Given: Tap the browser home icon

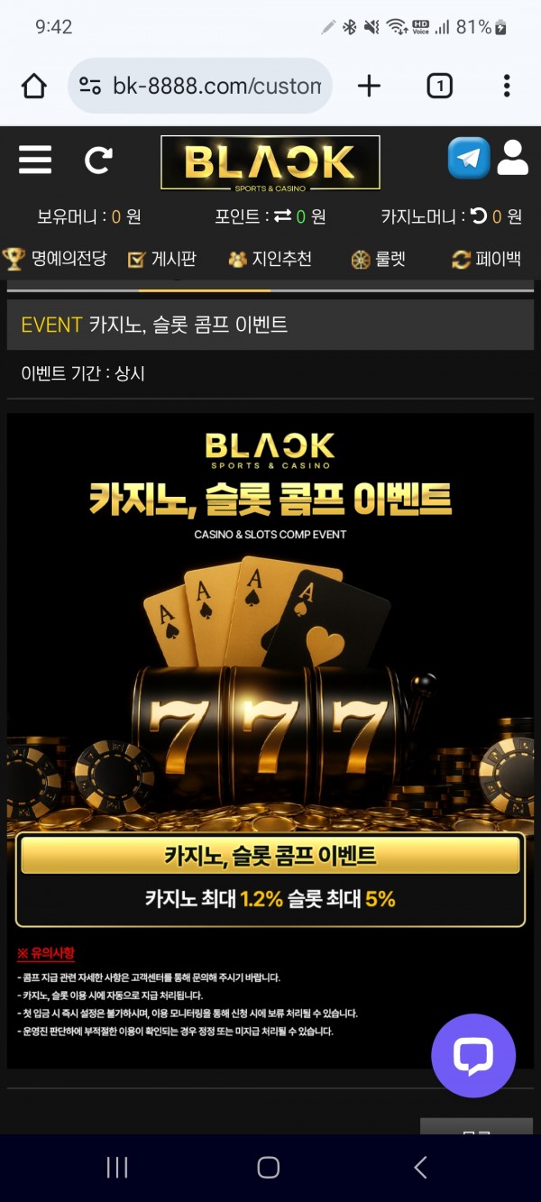Looking at the screenshot, I should (x=34, y=86).
